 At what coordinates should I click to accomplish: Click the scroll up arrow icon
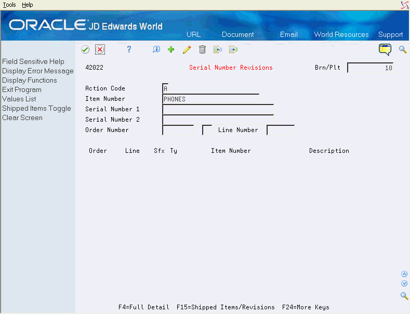click(404, 274)
